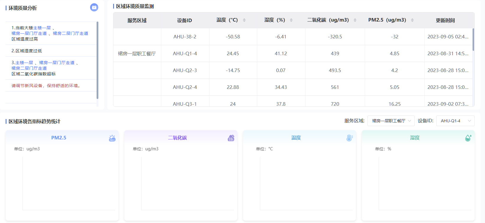Click 裙房一层门厅走道 link in item 3

(57, 63)
